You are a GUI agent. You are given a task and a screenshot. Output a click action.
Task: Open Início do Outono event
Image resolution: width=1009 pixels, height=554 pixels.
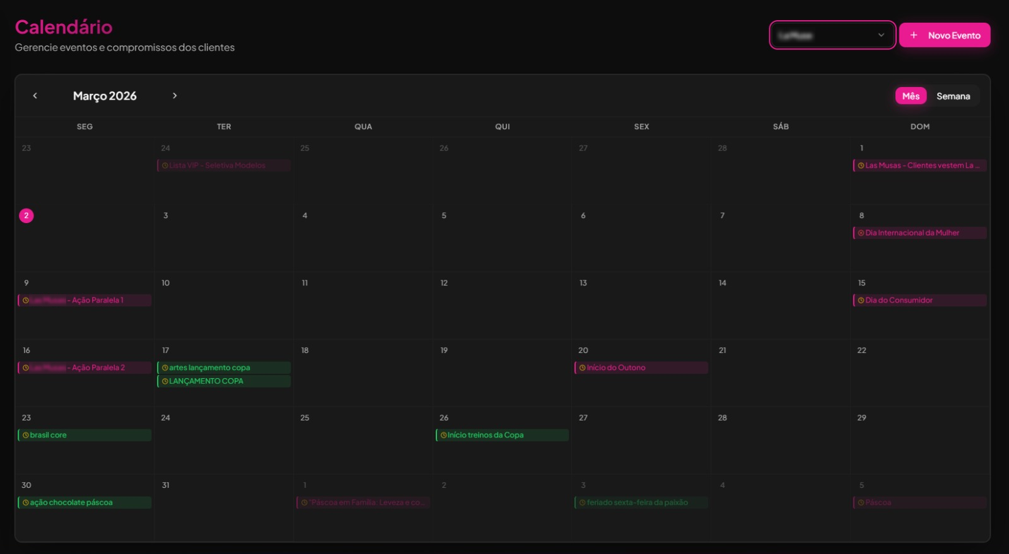[x=641, y=367]
